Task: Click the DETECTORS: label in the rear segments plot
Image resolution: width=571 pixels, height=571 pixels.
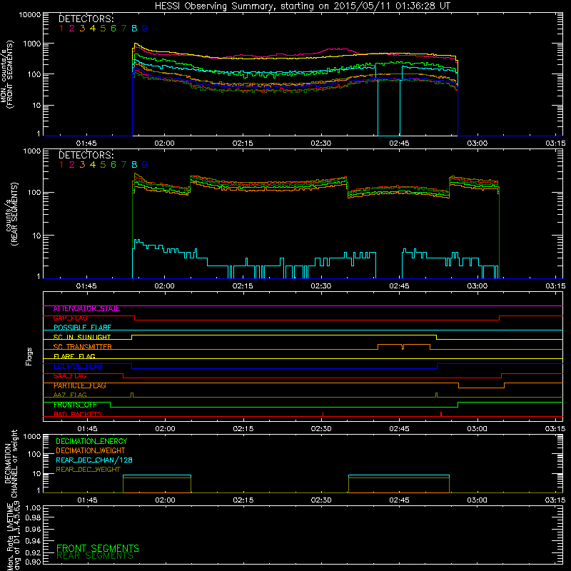Action: coord(86,155)
